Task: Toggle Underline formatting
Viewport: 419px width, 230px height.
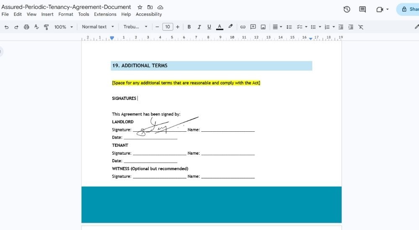Action: tap(209, 27)
